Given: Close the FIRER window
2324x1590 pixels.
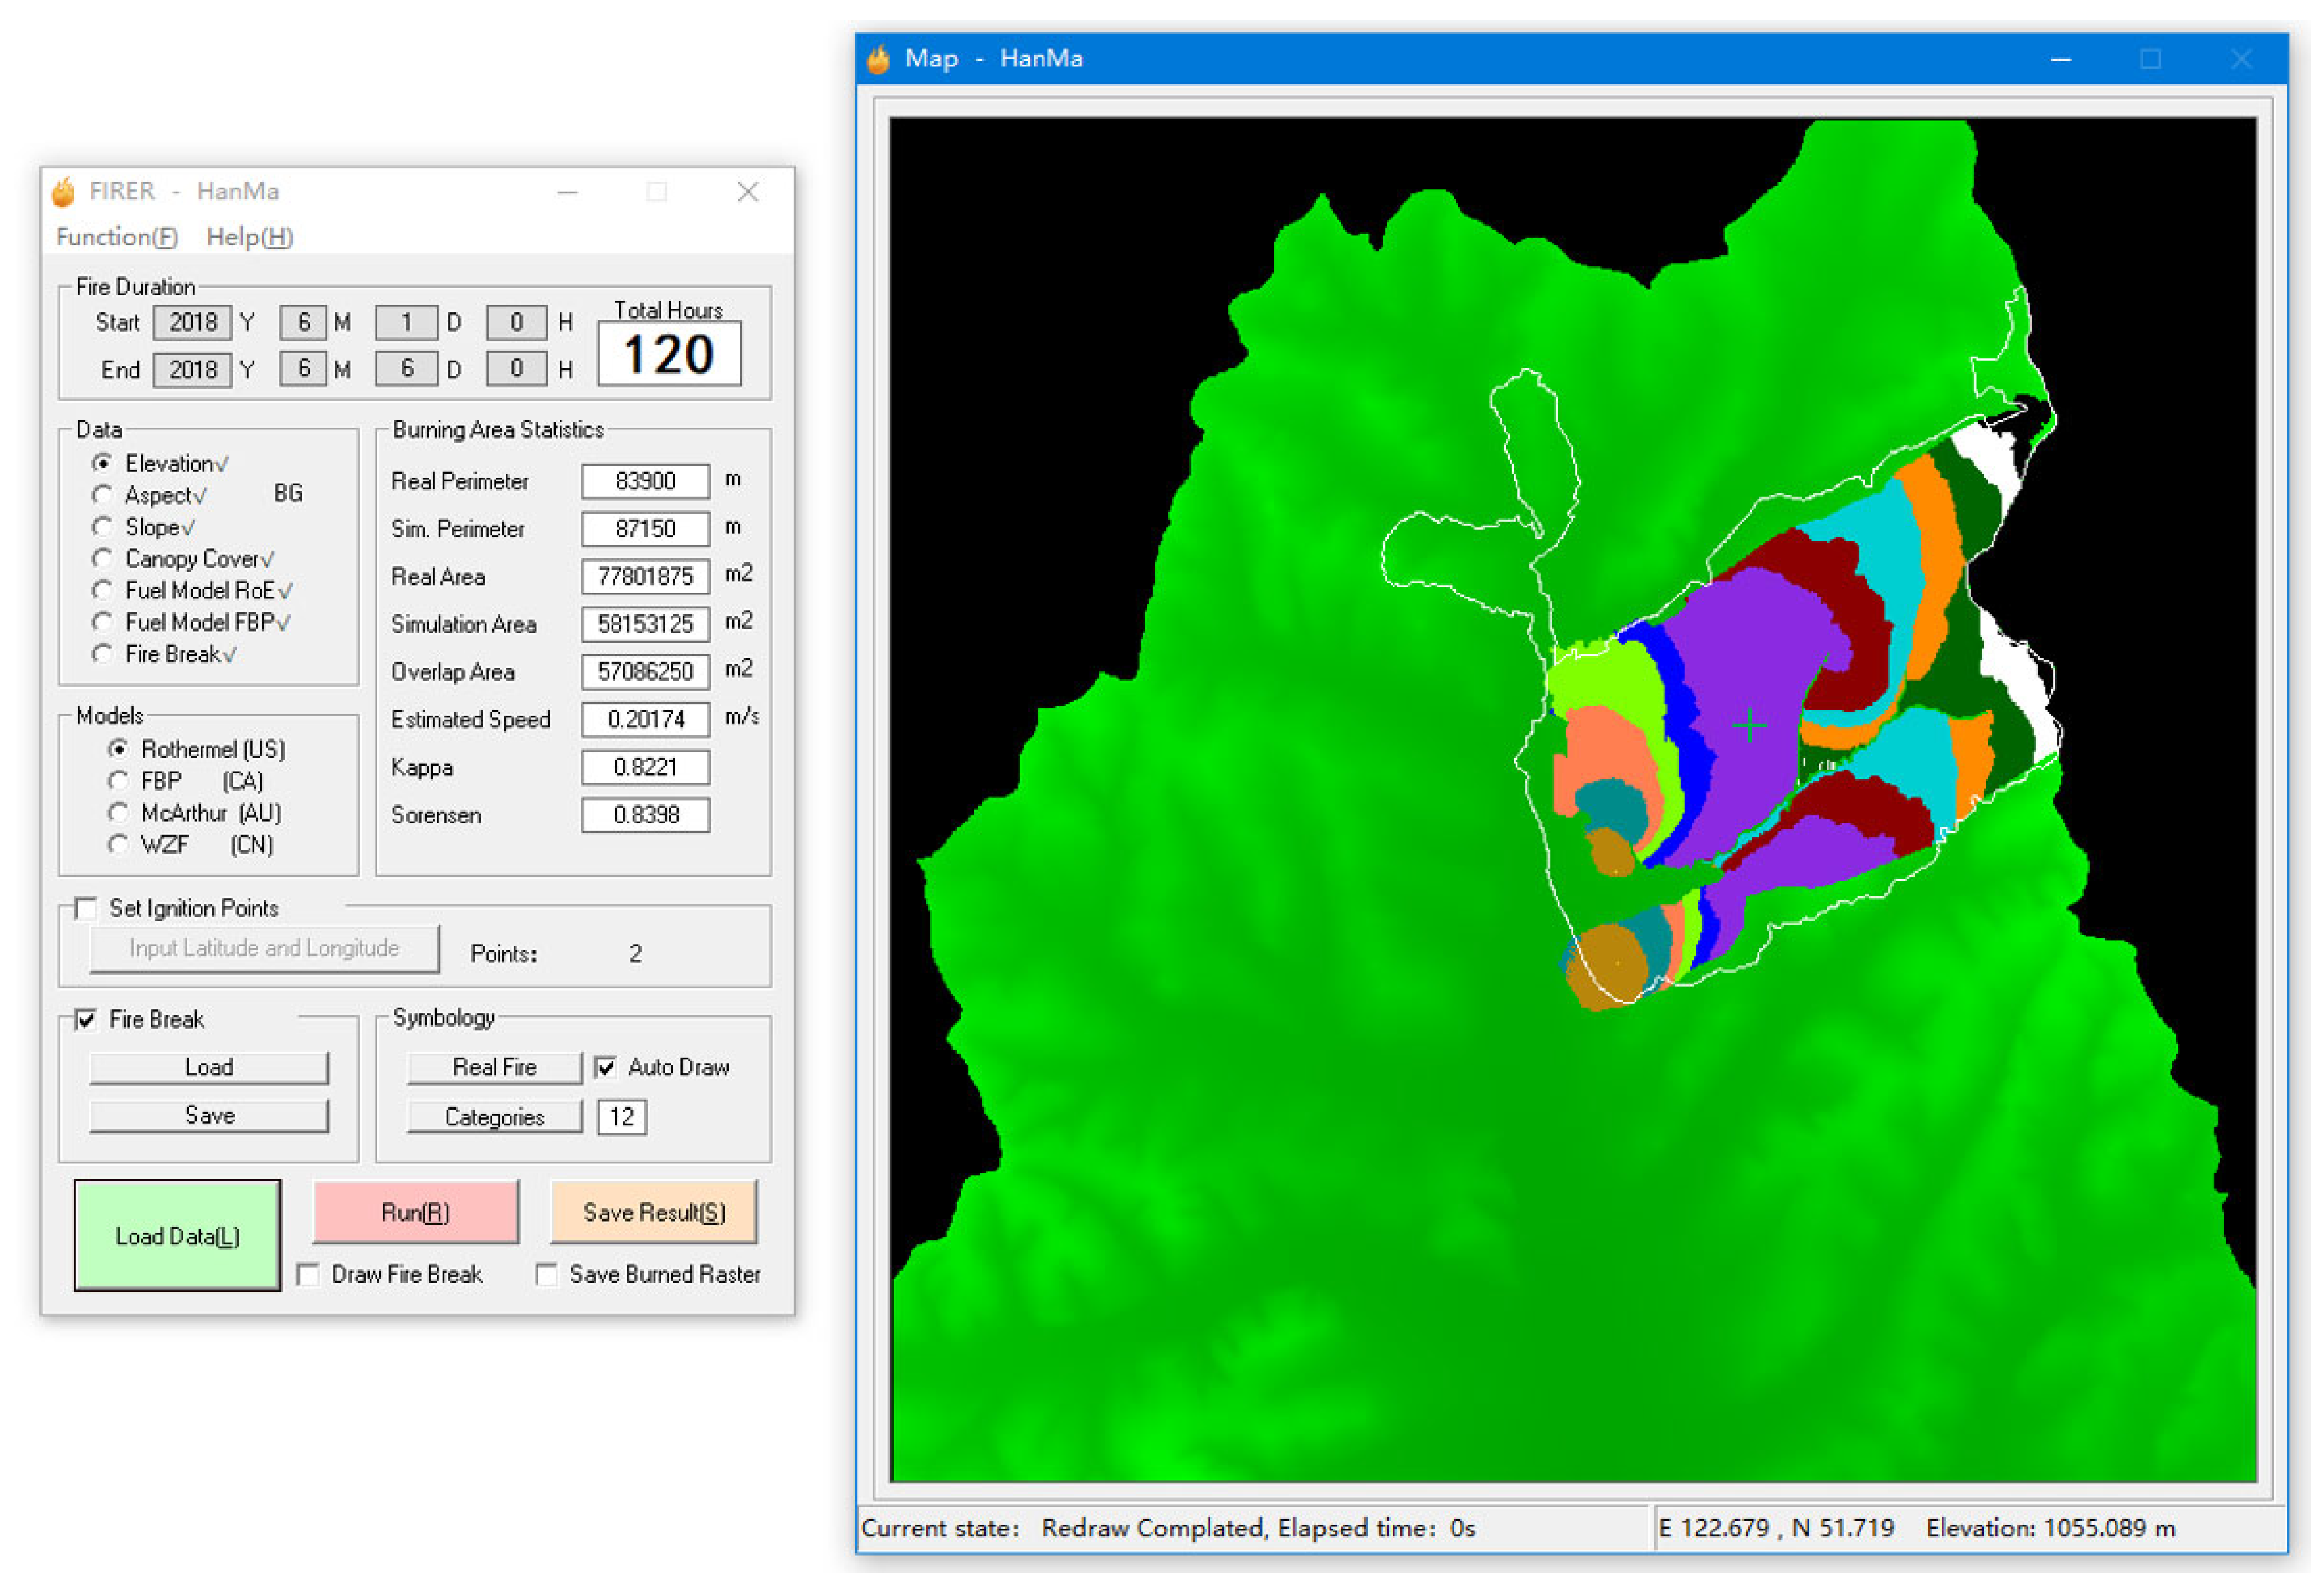Looking at the screenshot, I should [748, 192].
